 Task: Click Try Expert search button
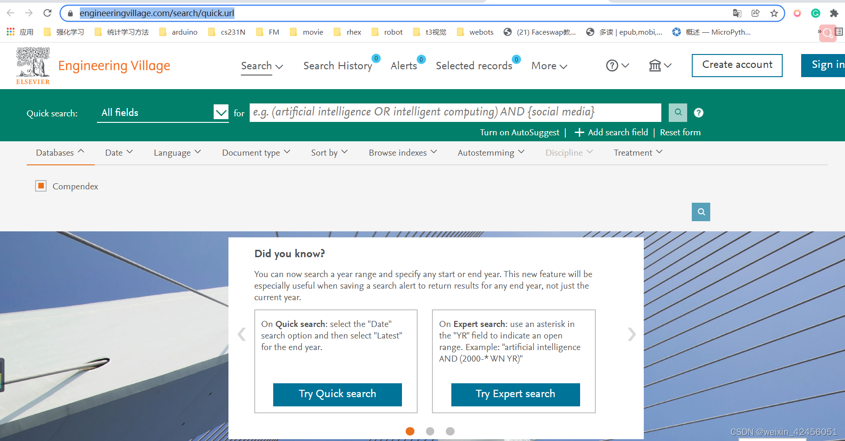515,394
